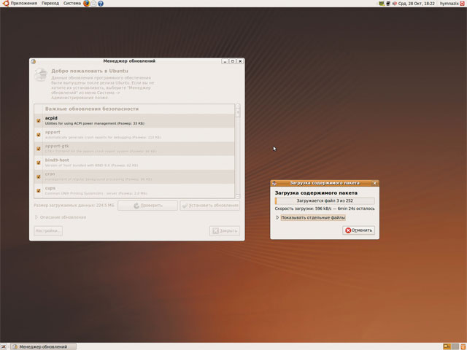
Task: Click the Установить обновления button
Action: pyautogui.click(x=209, y=206)
